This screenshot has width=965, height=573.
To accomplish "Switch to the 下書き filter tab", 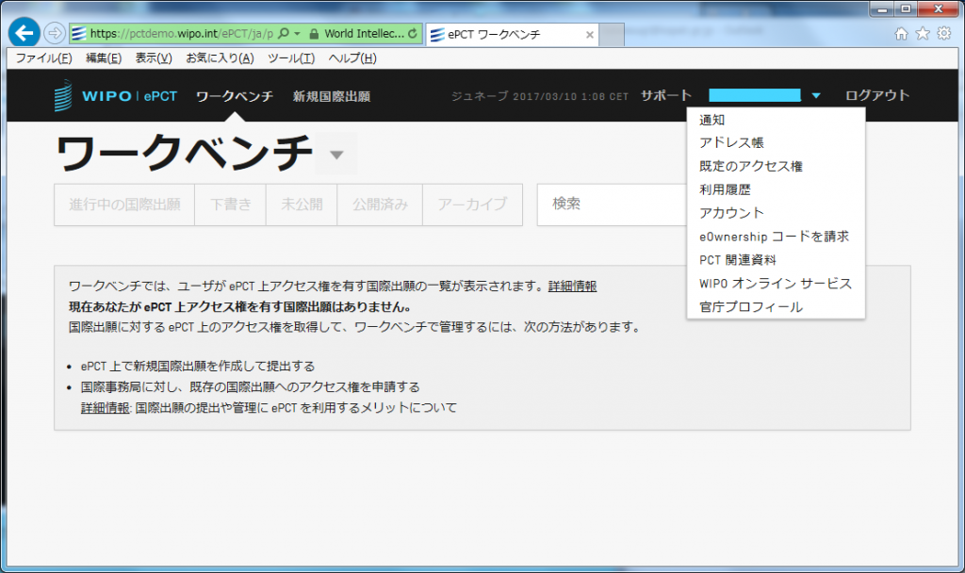I will point(231,205).
